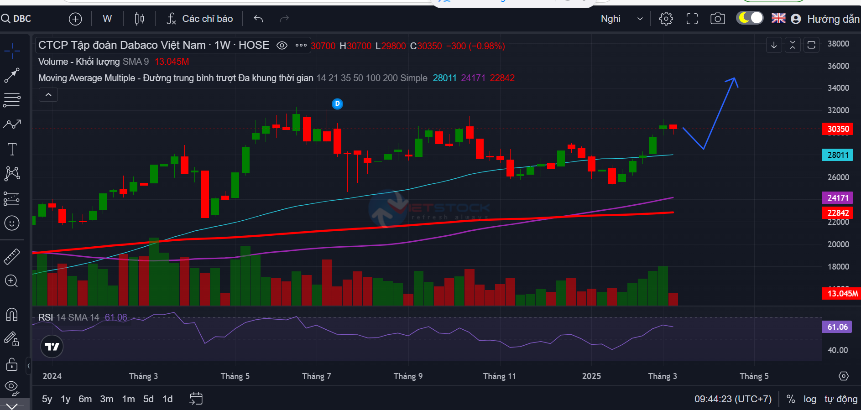Image resolution: width=861 pixels, height=410 pixels.
Task: Click the red 22842 moving average label
Action: [838, 213]
